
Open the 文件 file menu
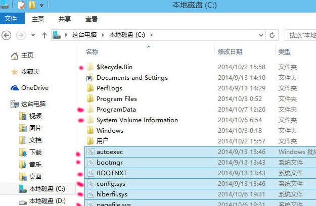(11, 19)
